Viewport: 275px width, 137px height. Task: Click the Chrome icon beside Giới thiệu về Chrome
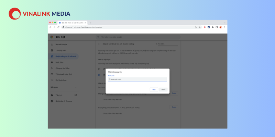[52, 101]
